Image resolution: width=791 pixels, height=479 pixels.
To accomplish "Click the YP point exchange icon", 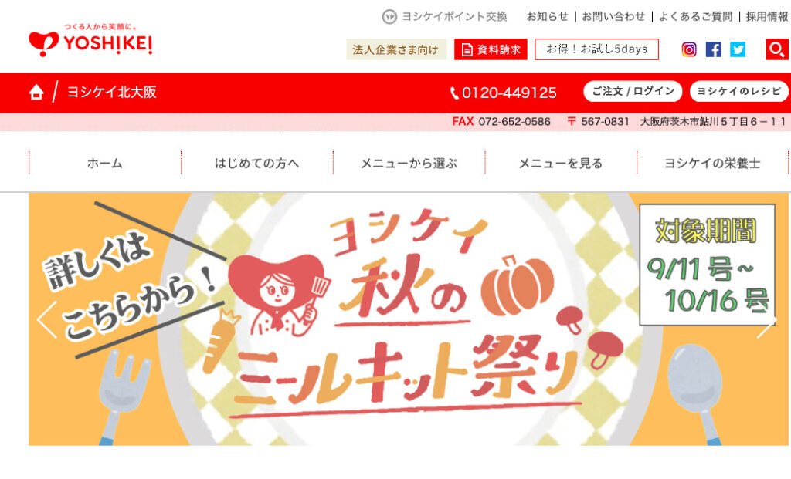I will (x=389, y=17).
